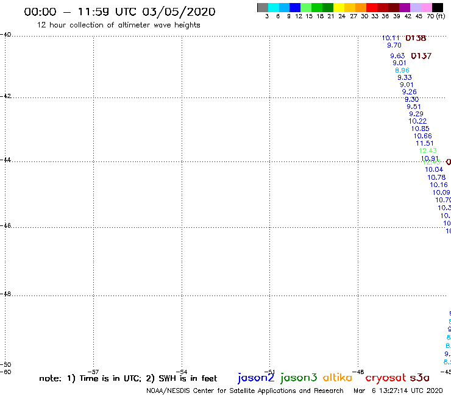The height and width of the screenshot is (396, 451).
Task: Select the purple legend swatch
Action: [x=405, y=7]
